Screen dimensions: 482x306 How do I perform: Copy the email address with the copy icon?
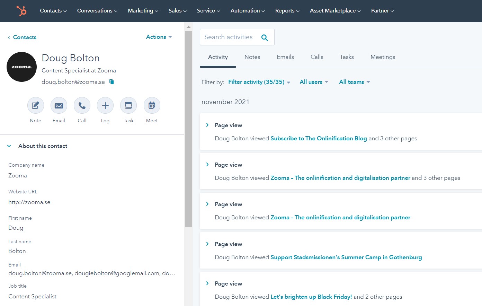click(111, 82)
